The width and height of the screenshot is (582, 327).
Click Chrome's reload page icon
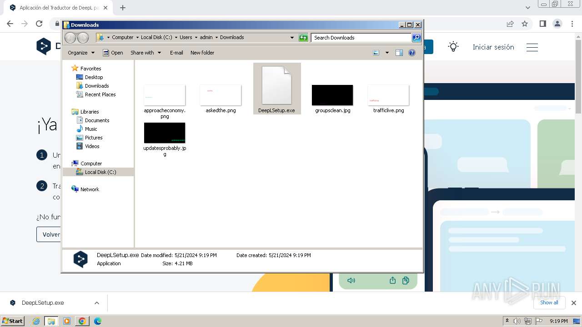point(39,24)
